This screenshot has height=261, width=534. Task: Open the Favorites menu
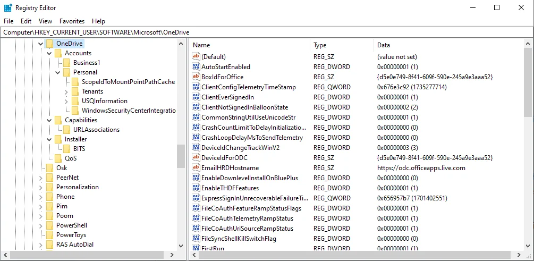72,21
